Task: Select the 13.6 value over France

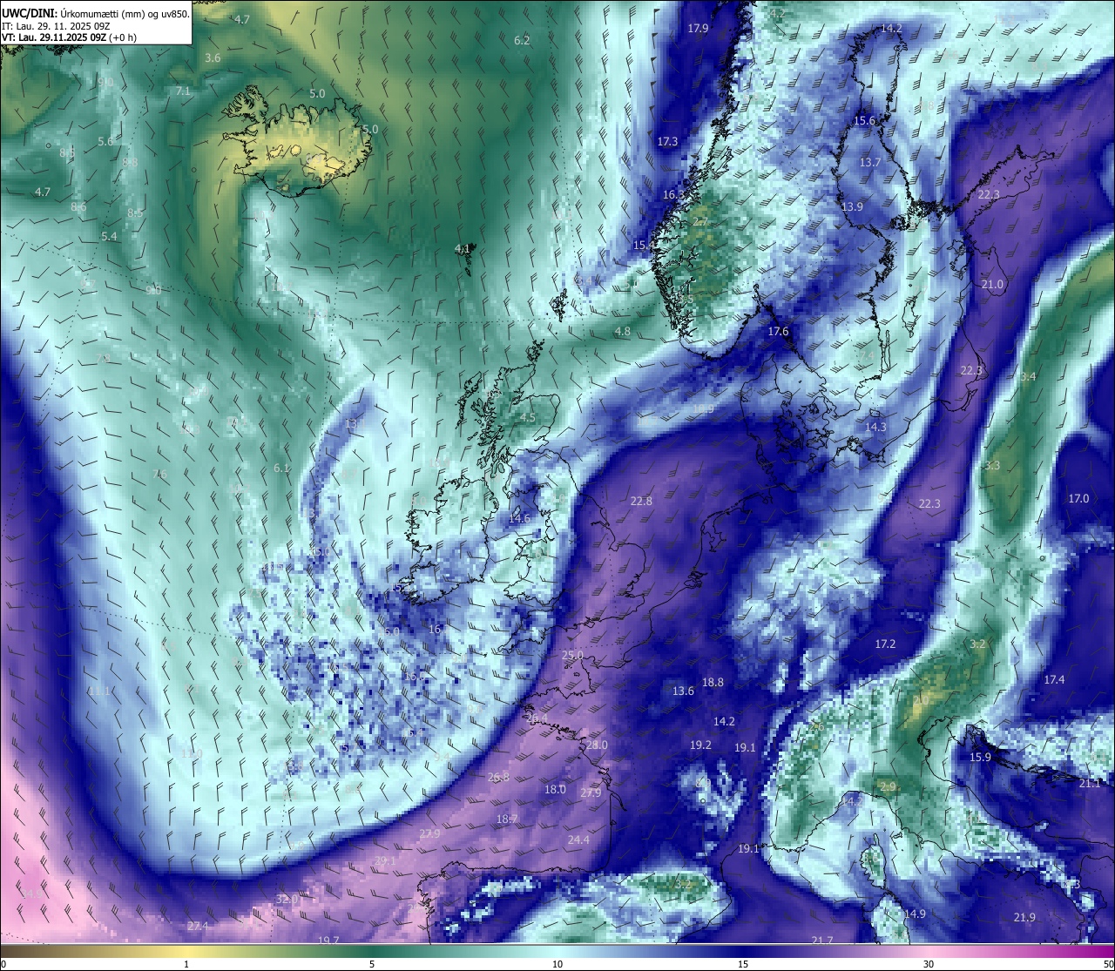Action: (x=683, y=691)
